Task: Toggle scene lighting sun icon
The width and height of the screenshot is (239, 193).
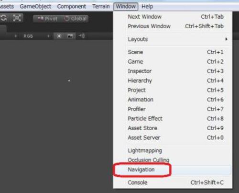Action: [59, 36]
